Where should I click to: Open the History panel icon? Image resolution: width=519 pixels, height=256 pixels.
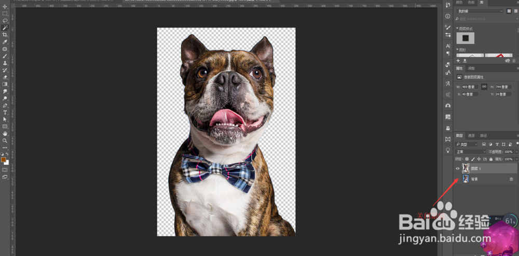click(x=448, y=5)
